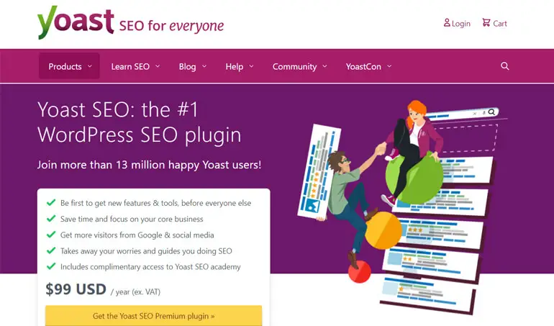This screenshot has width=554, height=326.
Task: Open the Products menu
Action: 69,66
